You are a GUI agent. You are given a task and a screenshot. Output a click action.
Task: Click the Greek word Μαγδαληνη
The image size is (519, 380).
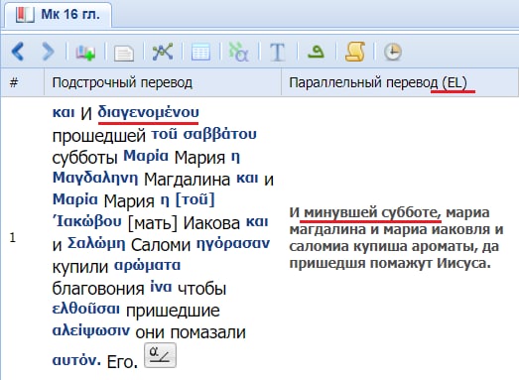(95, 178)
